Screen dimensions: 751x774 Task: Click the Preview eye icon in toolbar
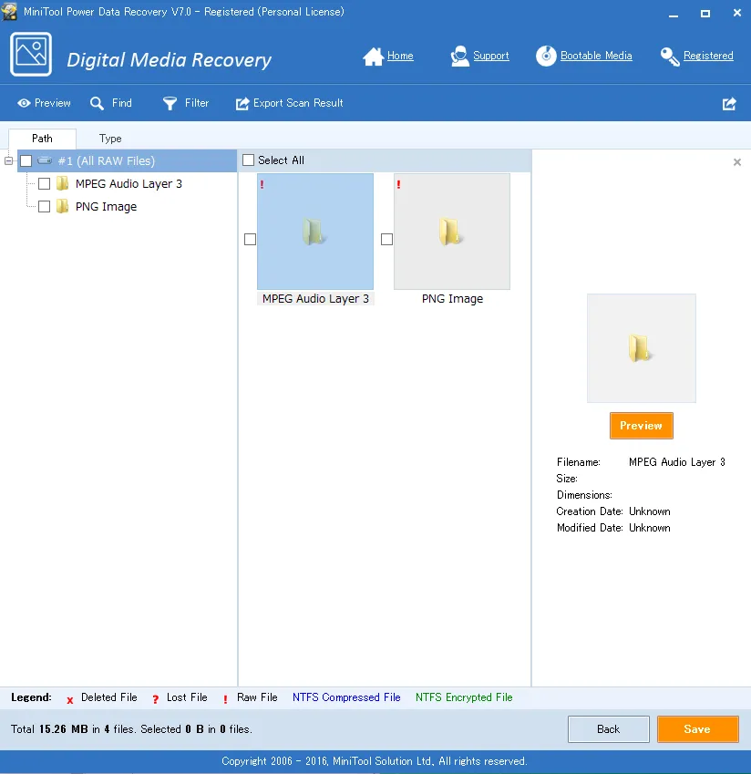(24, 104)
